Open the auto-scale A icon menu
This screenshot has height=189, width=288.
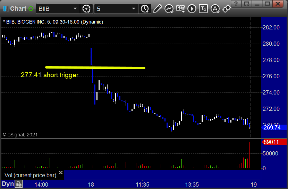215,9
